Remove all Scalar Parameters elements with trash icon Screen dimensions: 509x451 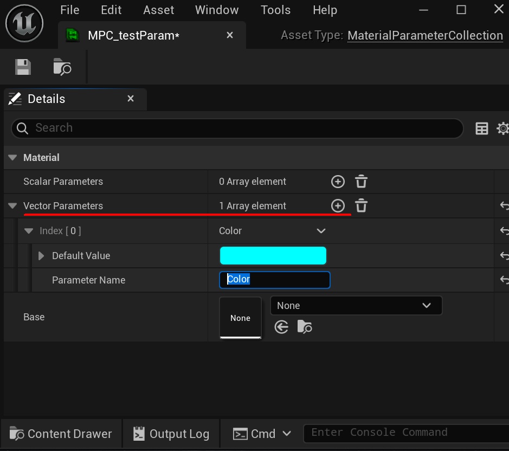(361, 182)
